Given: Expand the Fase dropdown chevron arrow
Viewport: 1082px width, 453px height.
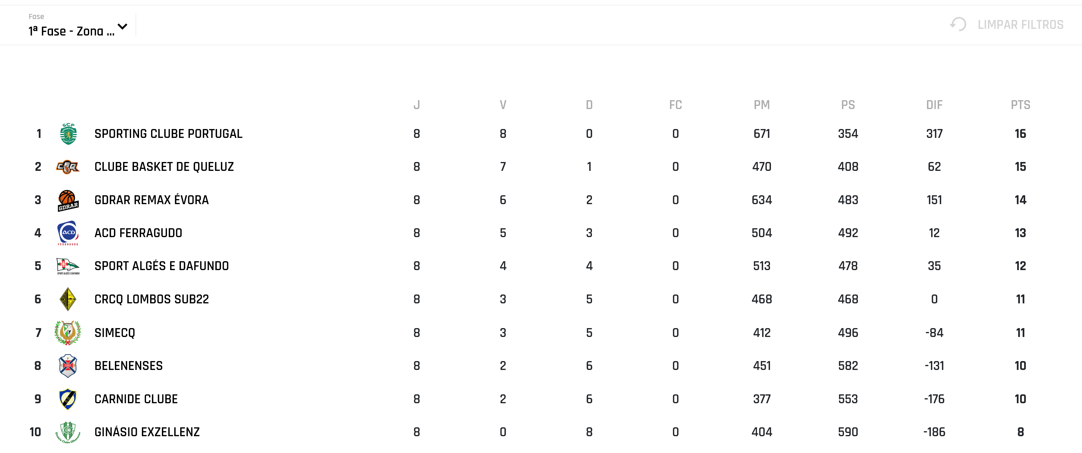Looking at the screenshot, I should pos(123,27).
